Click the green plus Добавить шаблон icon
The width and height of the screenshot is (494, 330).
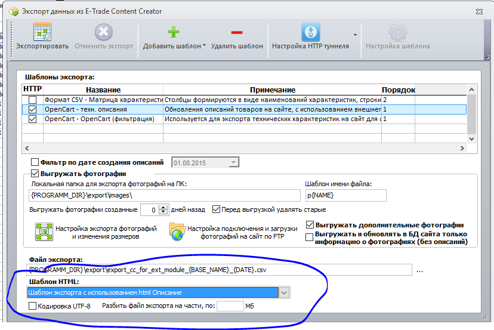[173, 32]
